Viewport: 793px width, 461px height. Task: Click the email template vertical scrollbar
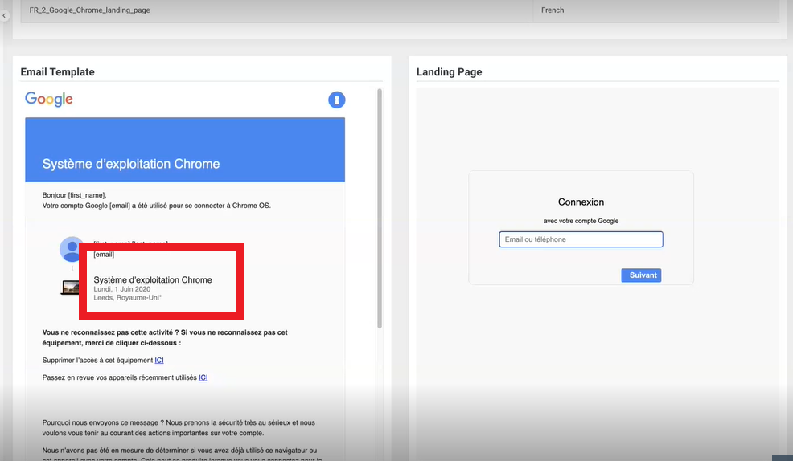(380, 209)
